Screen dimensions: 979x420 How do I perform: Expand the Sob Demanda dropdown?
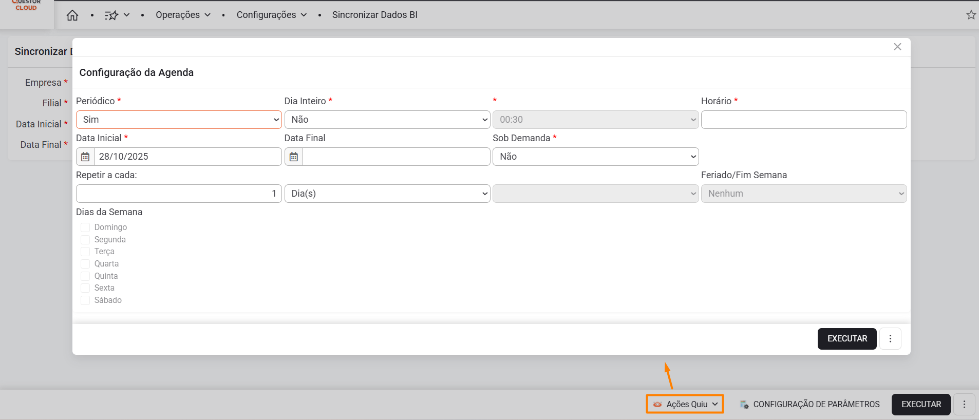point(595,157)
